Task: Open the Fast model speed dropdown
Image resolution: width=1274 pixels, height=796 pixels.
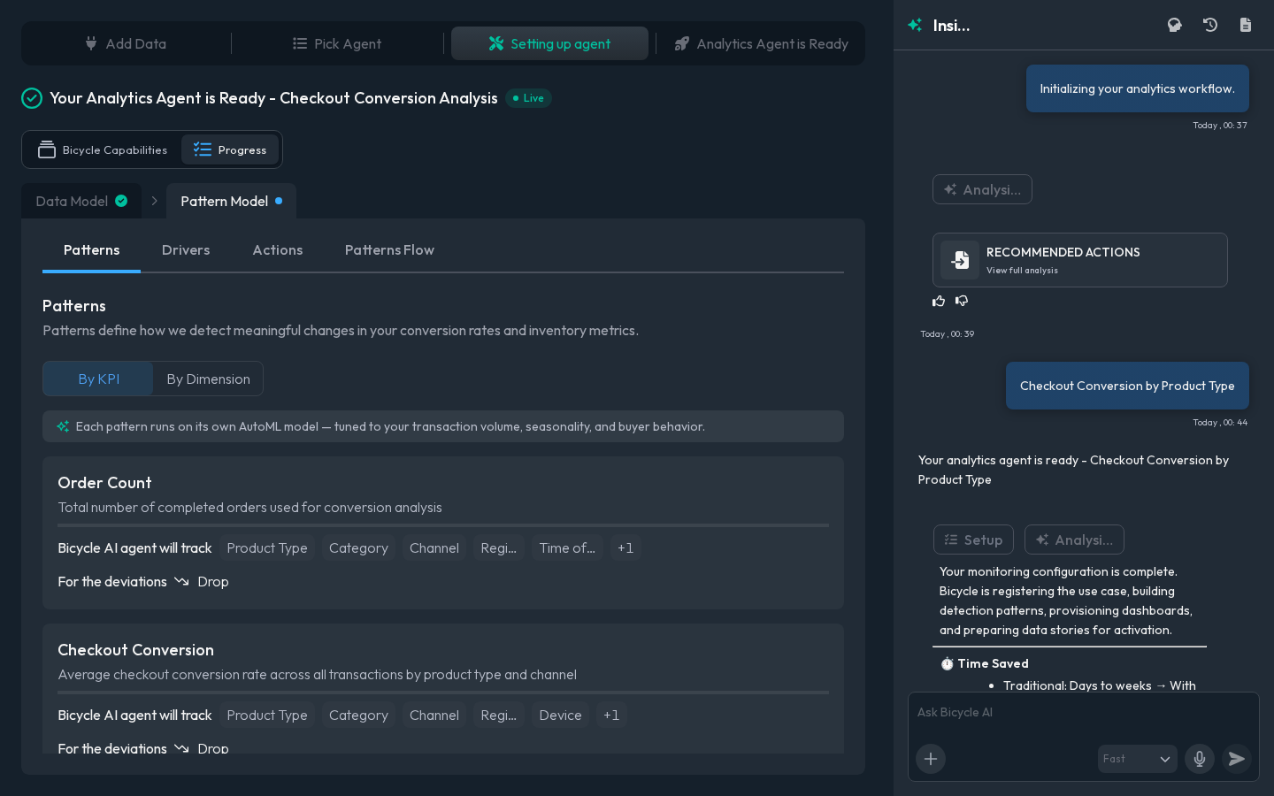Action: pyautogui.click(x=1138, y=759)
